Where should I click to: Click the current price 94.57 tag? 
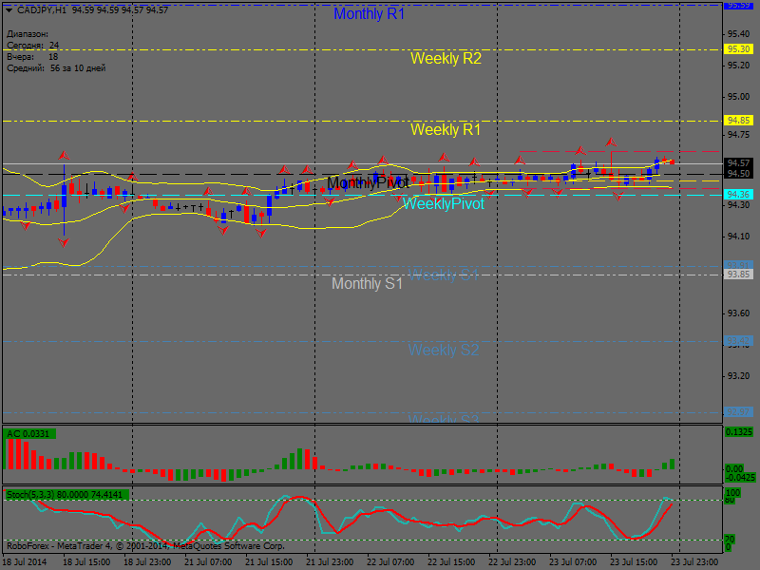click(738, 162)
